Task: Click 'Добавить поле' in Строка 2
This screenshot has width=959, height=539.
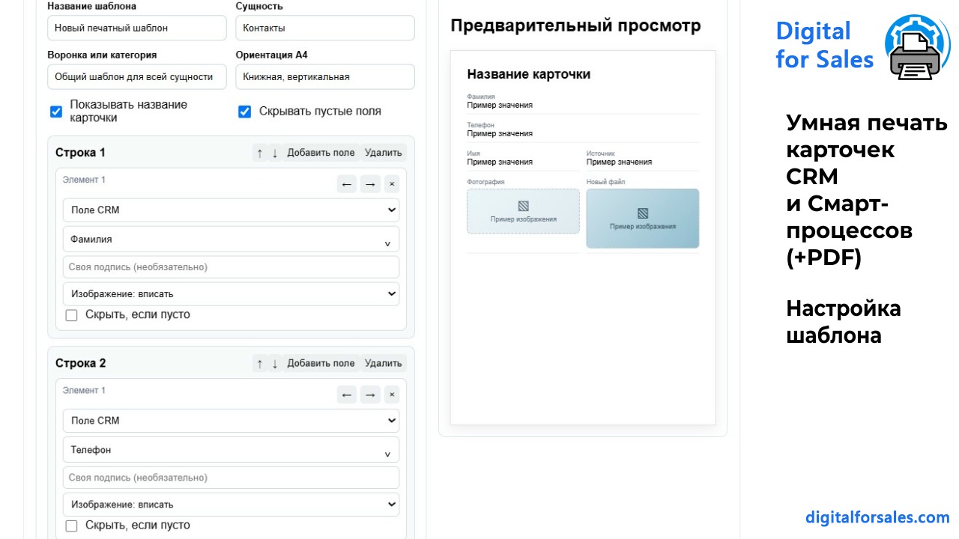Action: pos(321,363)
